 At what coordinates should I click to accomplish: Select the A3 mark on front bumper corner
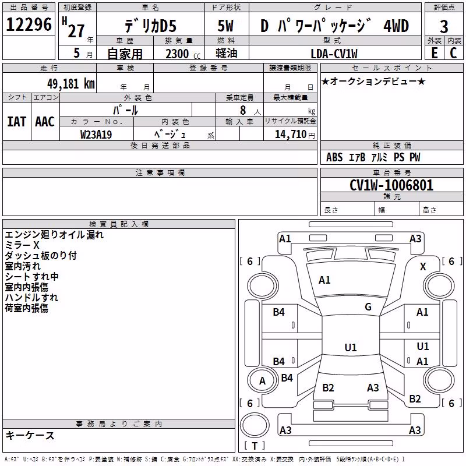pos(415,239)
